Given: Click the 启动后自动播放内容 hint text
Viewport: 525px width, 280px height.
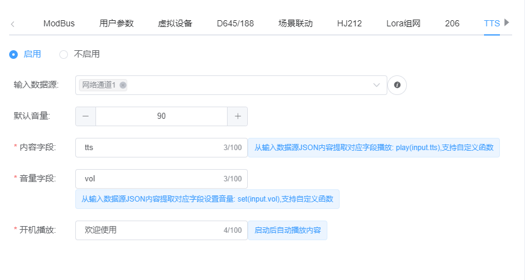Looking at the screenshot, I should point(288,230).
